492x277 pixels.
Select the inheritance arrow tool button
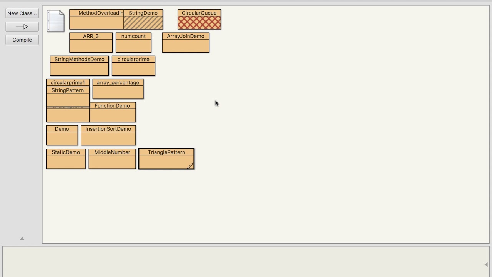pos(22,27)
